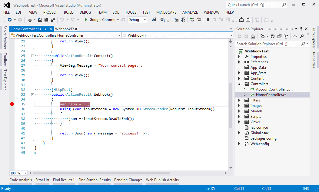Toggle bookmark using the bookmark toolbar icon

208,20
